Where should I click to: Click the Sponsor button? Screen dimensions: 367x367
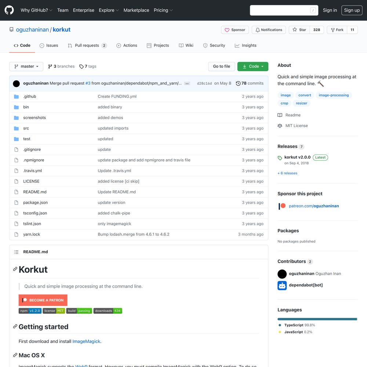tap(235, 30)
